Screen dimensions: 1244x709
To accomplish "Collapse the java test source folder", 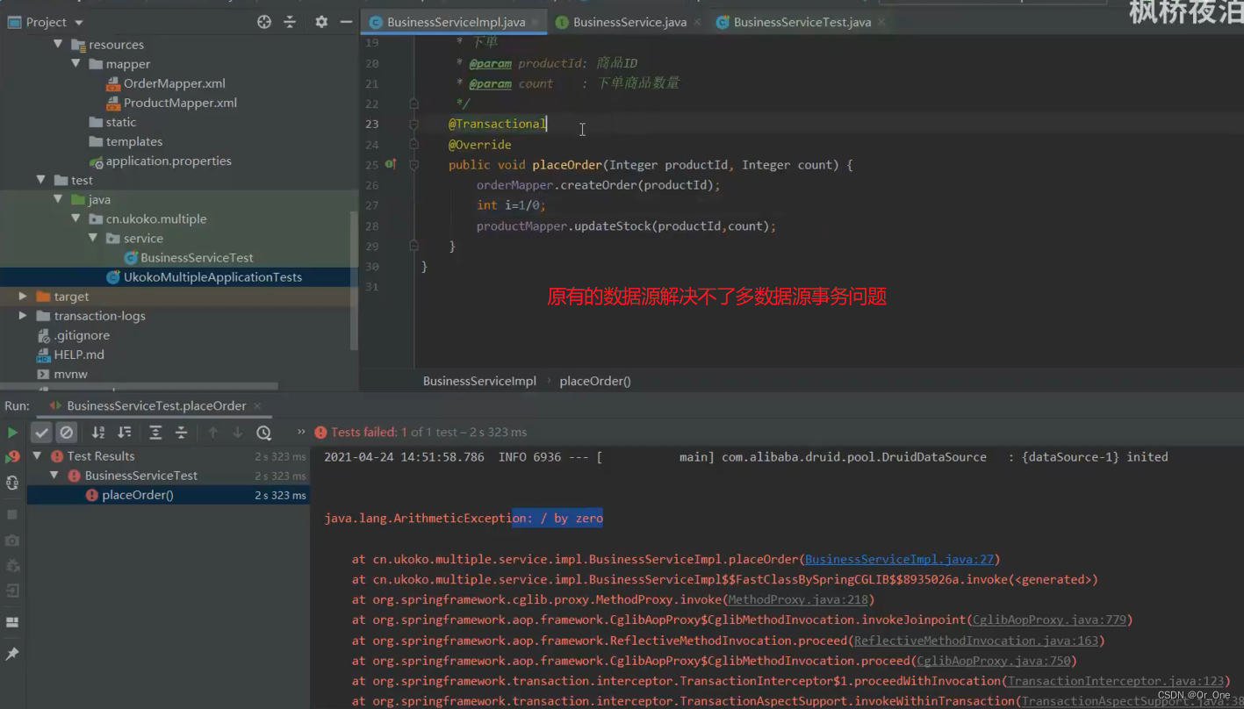I will (59, 199).
